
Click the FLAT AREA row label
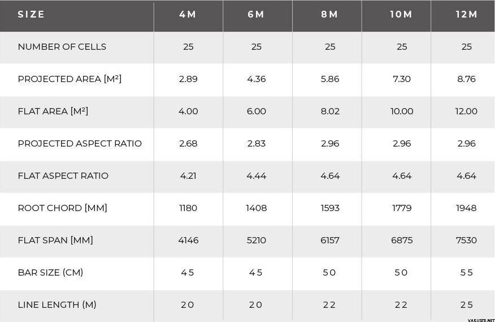pos(53,111)
